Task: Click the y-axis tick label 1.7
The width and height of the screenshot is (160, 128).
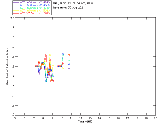Action: pos(12,47)
